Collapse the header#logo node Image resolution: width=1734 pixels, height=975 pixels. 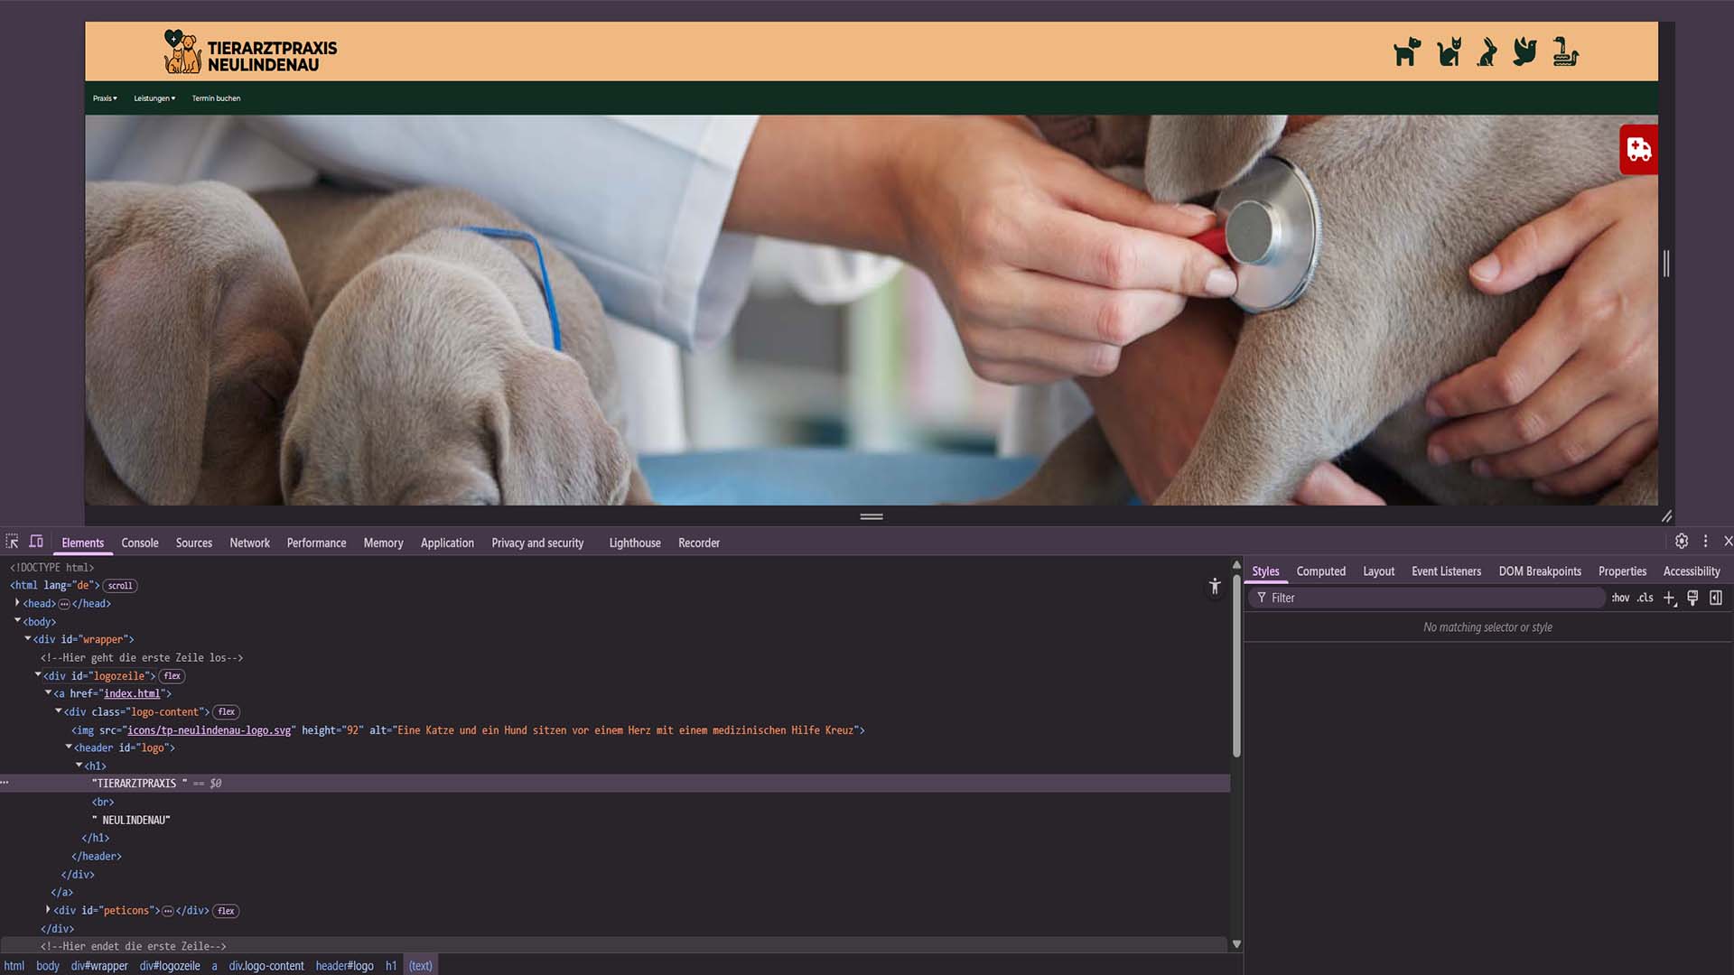click(x=69, y=747)
